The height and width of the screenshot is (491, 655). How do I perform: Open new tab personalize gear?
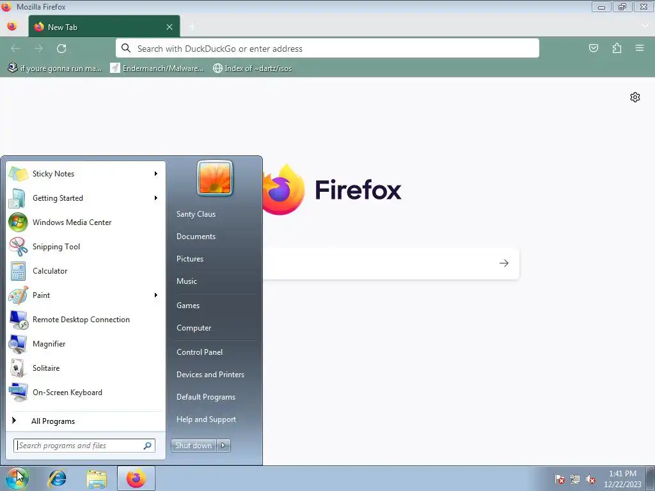(x=635, y=97)
